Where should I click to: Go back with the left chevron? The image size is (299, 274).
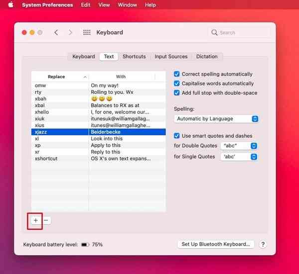coord(56,32)
